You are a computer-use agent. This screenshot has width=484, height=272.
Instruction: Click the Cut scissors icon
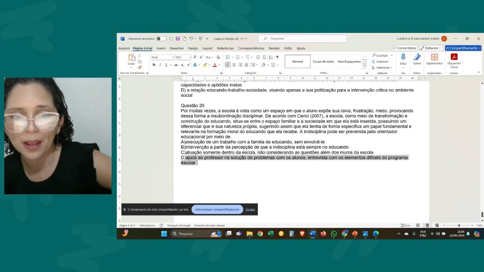(140, 56)
